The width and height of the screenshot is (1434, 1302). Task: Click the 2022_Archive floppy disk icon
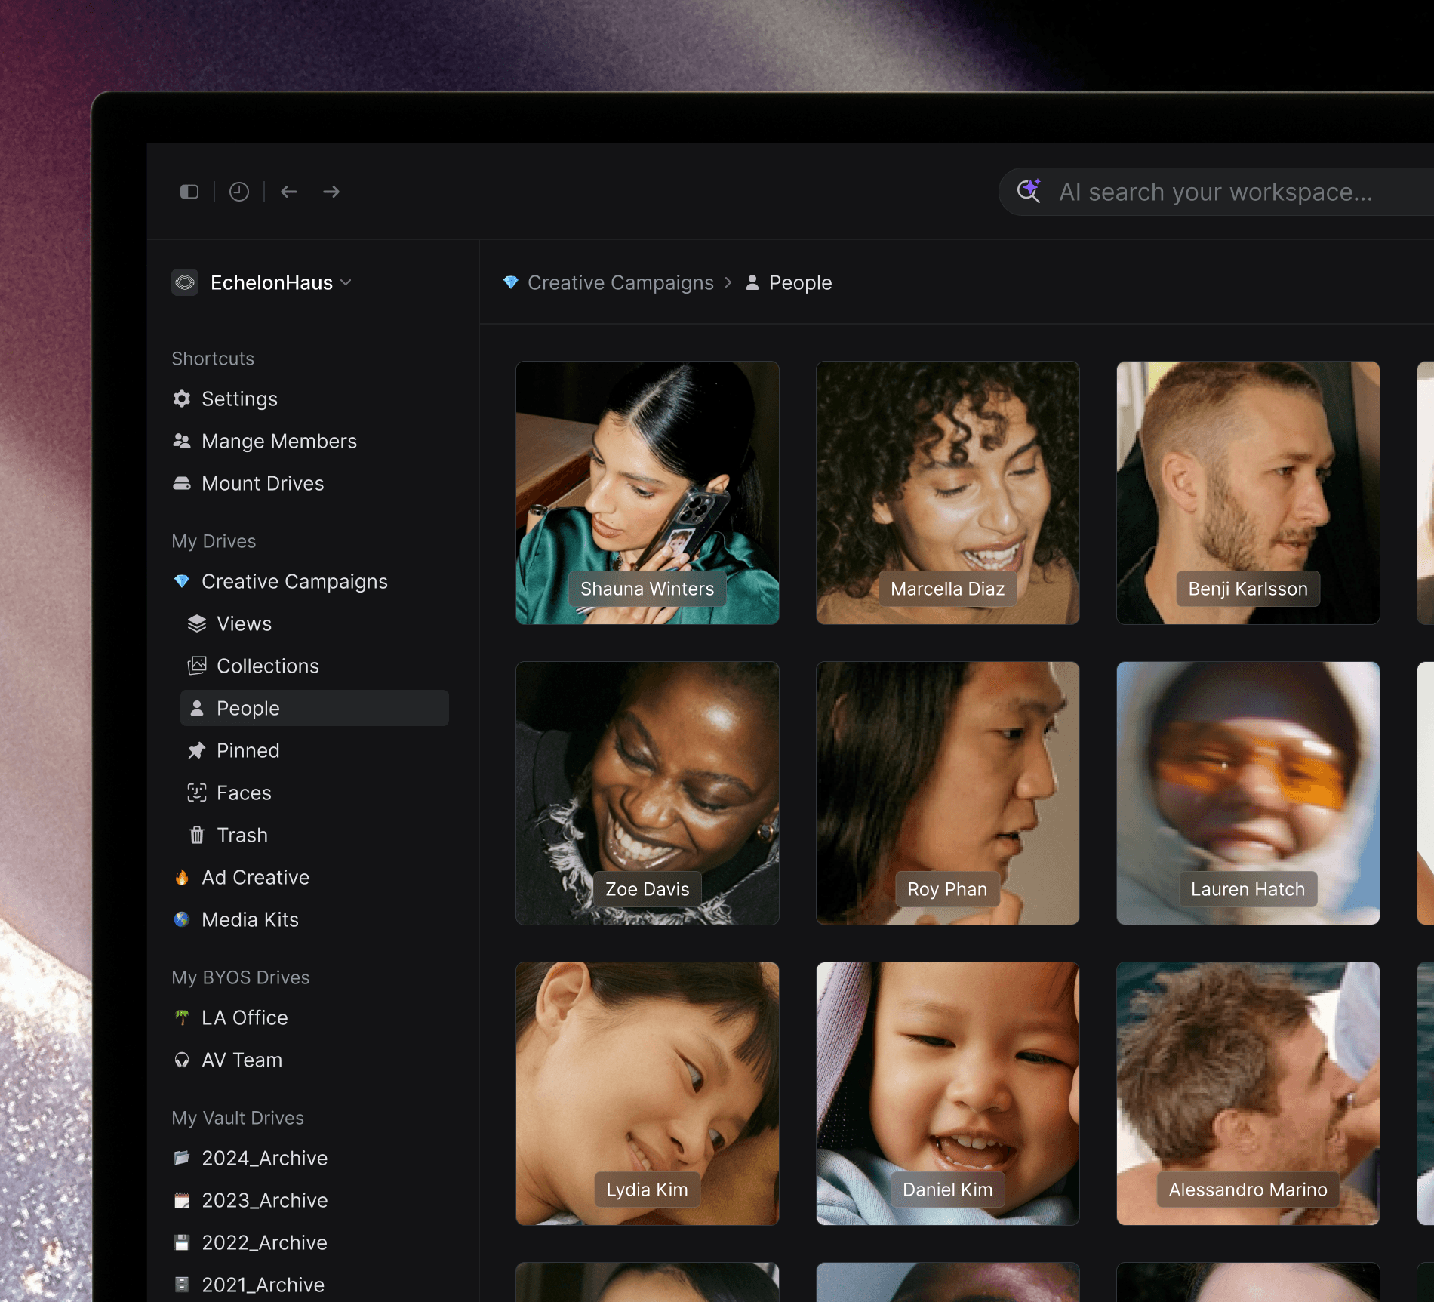pos(182,1242)
